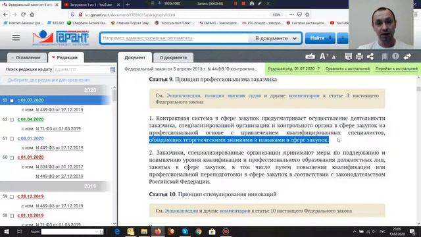This screenshot has height=237, width=421.
Task: Collapse the 2020 editions group
Action: click(x=56, y=90)
